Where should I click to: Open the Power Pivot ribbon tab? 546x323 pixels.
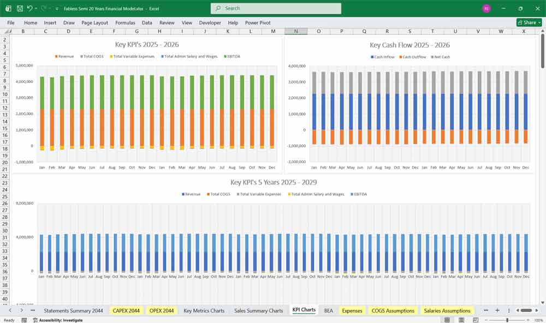click(258, 23)
